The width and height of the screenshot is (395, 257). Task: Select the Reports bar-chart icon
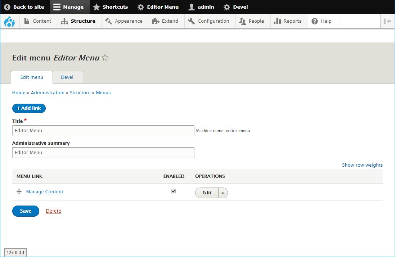tap(278, 21)
